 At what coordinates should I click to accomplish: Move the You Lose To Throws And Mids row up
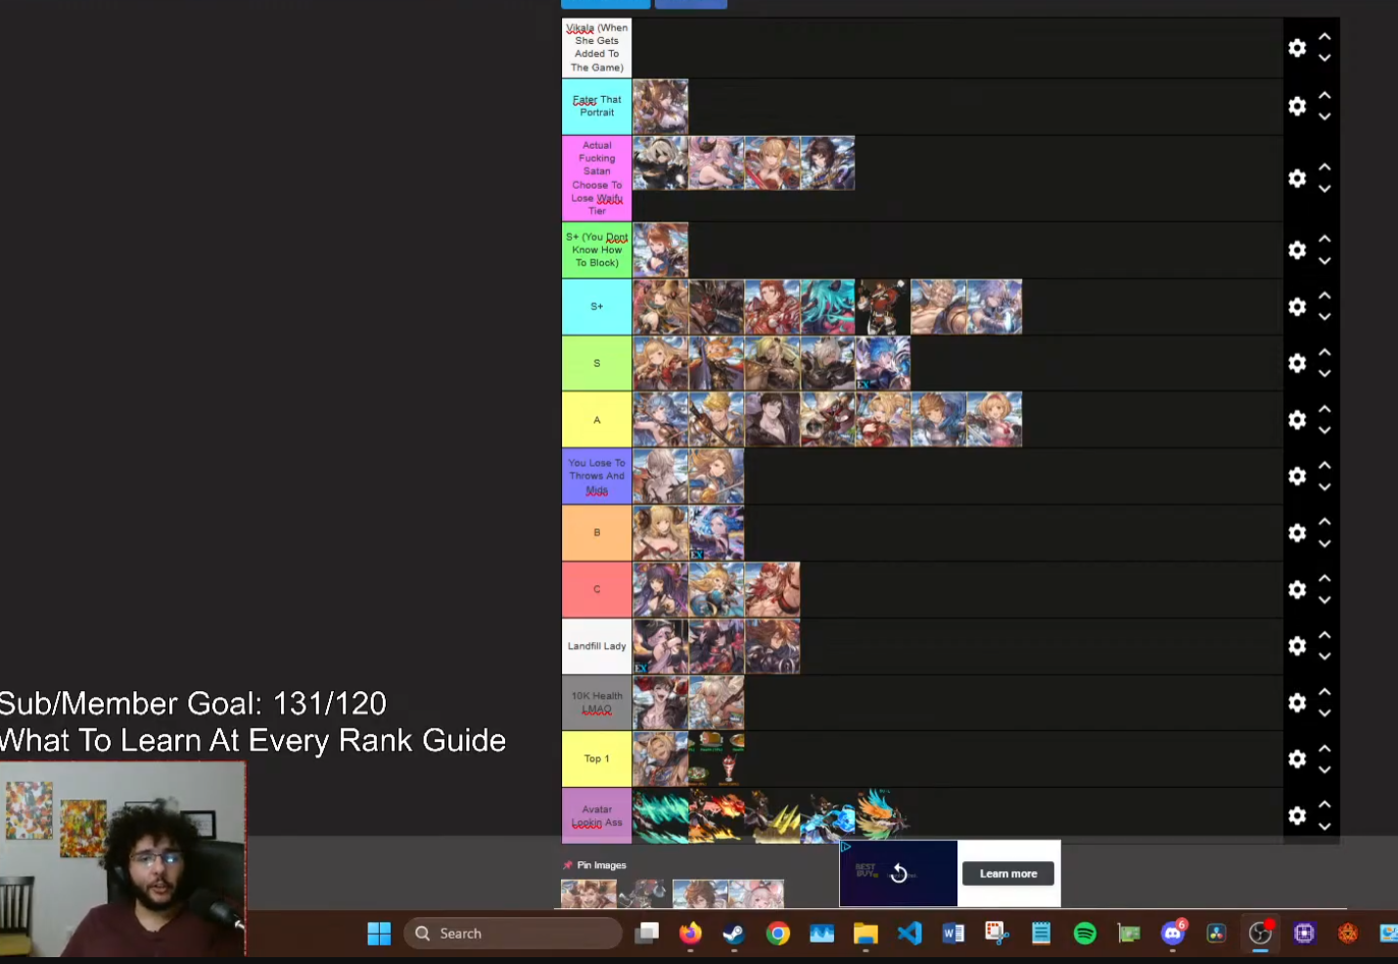[1325, 465]
